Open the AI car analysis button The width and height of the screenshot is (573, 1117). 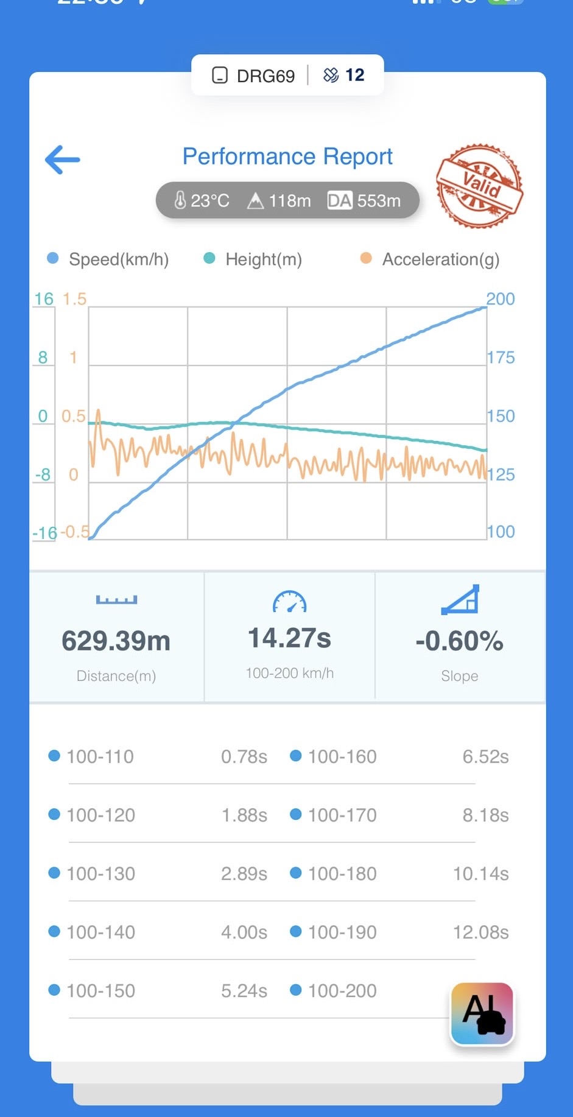click(482, 1013)
